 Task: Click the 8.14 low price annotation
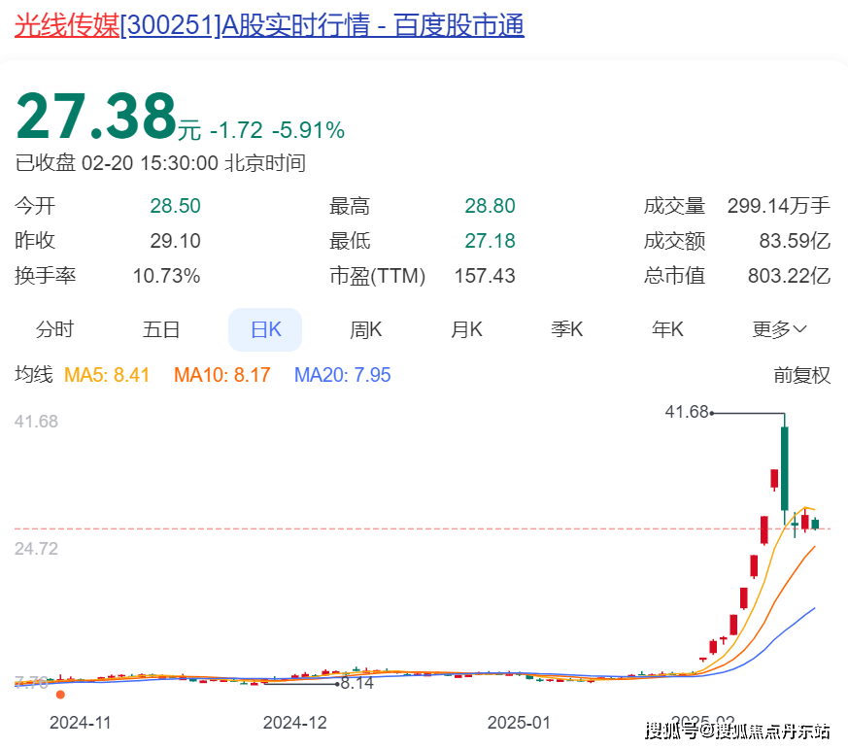357,683
